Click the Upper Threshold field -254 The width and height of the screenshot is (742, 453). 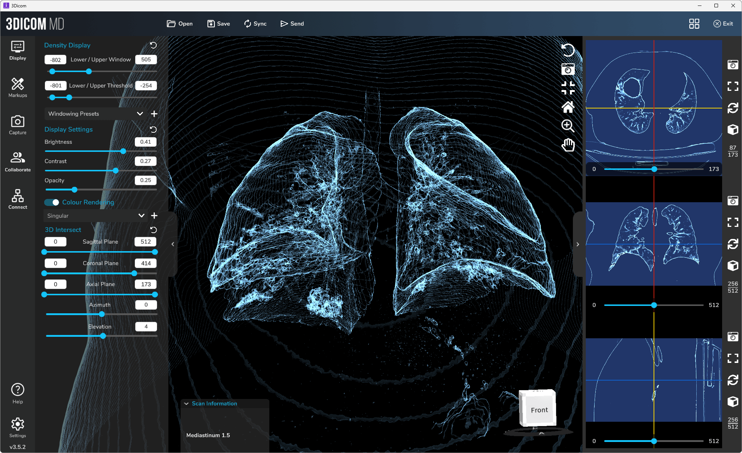coord(146,86)
